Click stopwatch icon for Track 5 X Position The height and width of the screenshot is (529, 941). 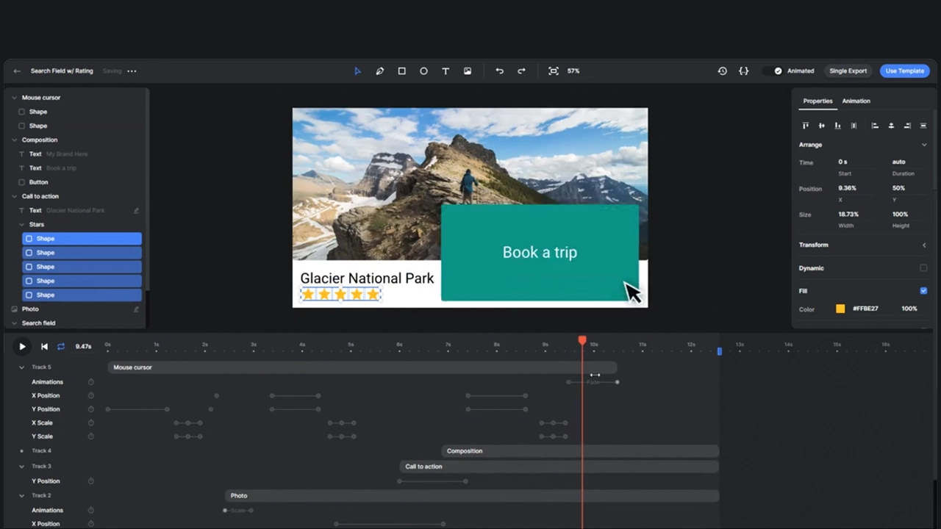click(x=91, y=396)
